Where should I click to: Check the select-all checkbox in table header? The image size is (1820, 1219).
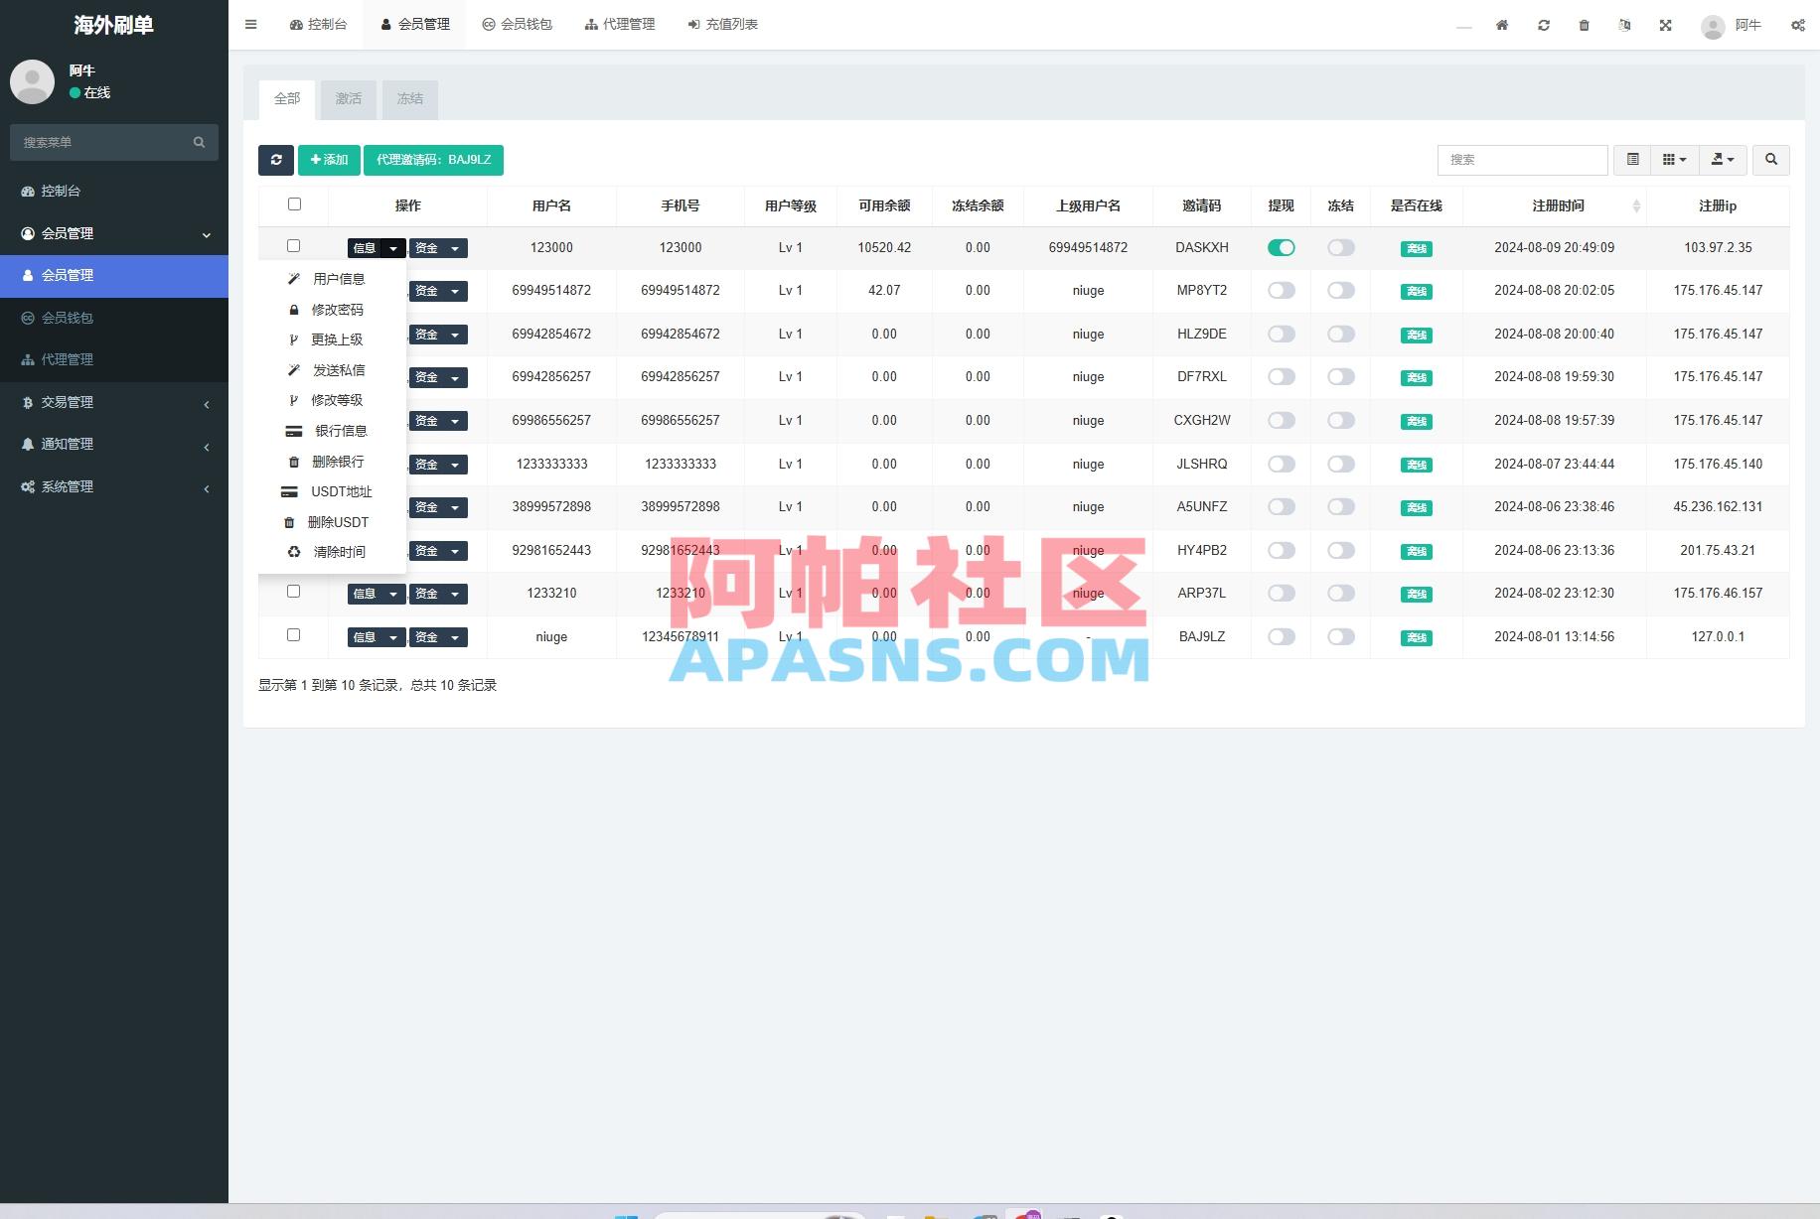[x=294, y=203]
